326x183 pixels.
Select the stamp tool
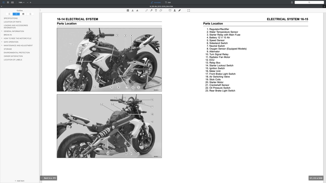point(174,10)
